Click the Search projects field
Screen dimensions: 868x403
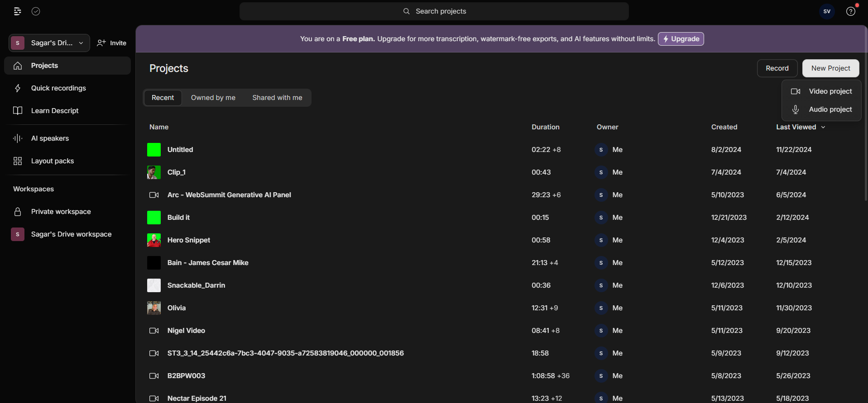click(x=434, y=11)
